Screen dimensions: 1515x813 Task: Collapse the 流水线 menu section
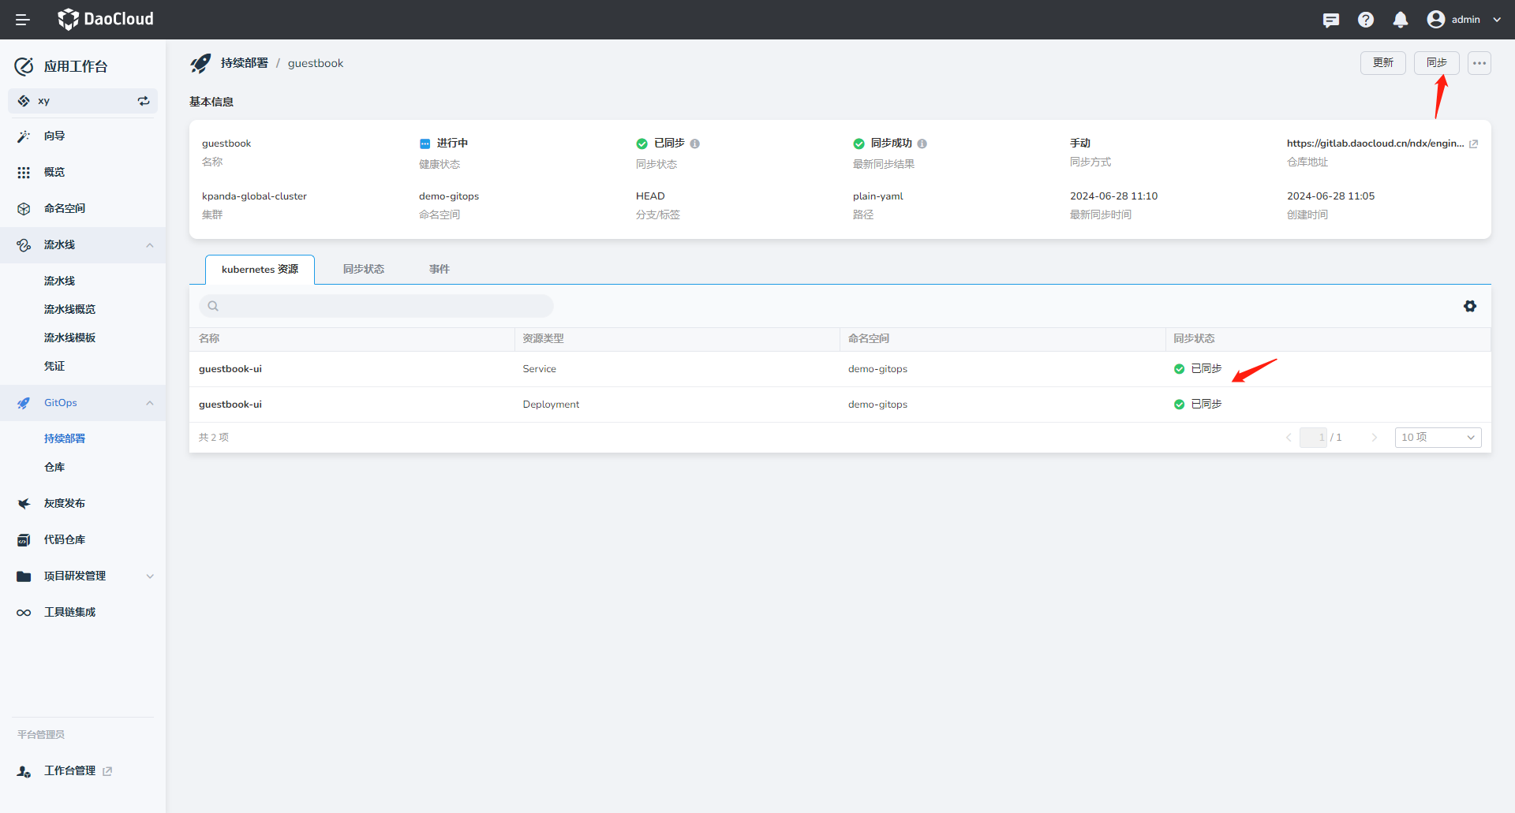pos(150,245)
